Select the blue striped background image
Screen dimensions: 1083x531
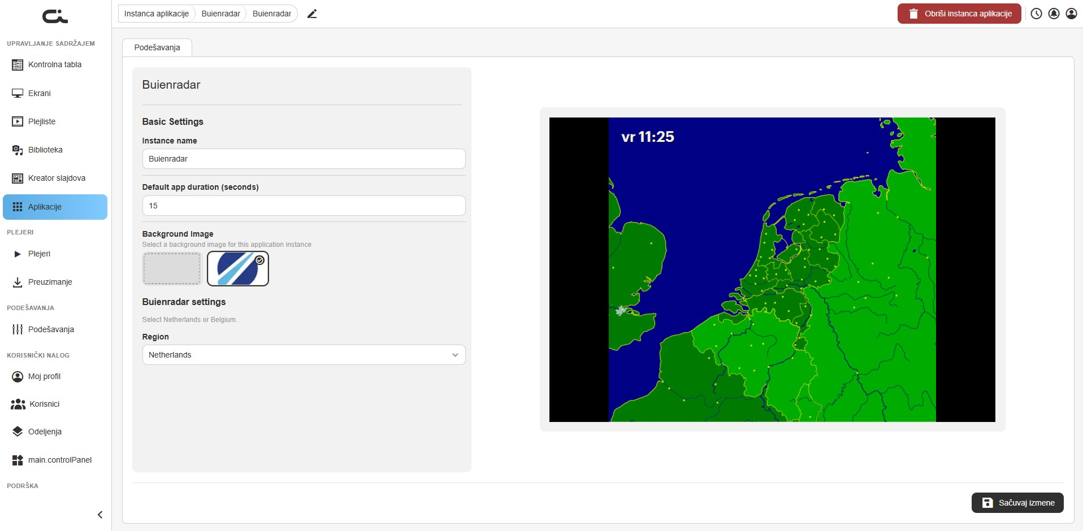coord(238,268)
